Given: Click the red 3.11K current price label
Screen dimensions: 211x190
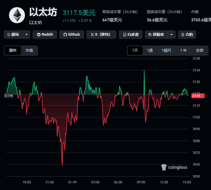Looking at the screenshot, I should pyautogui.click(x=198, y=96).
